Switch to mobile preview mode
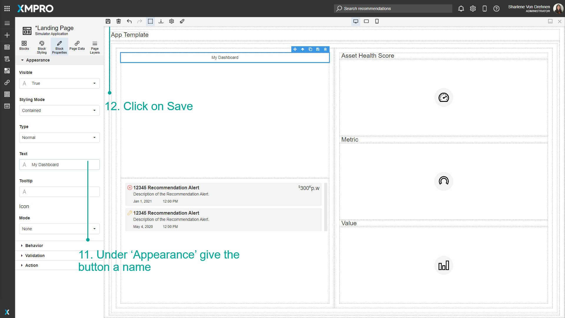This screenshot has height=318, width=565. tap(377, 21)
